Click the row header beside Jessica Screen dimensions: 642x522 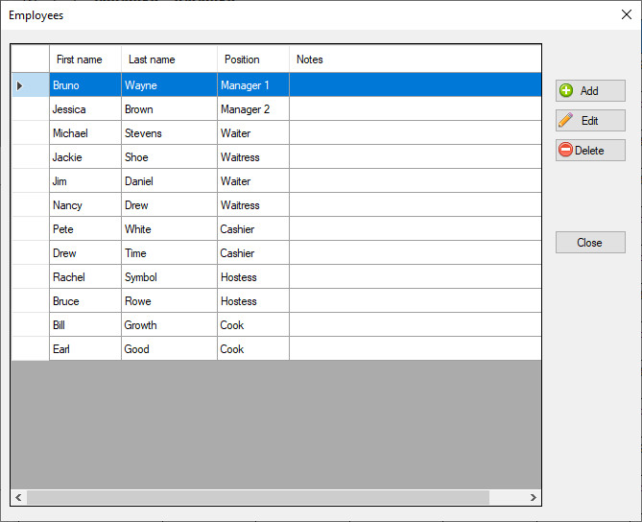click(31, 108)
